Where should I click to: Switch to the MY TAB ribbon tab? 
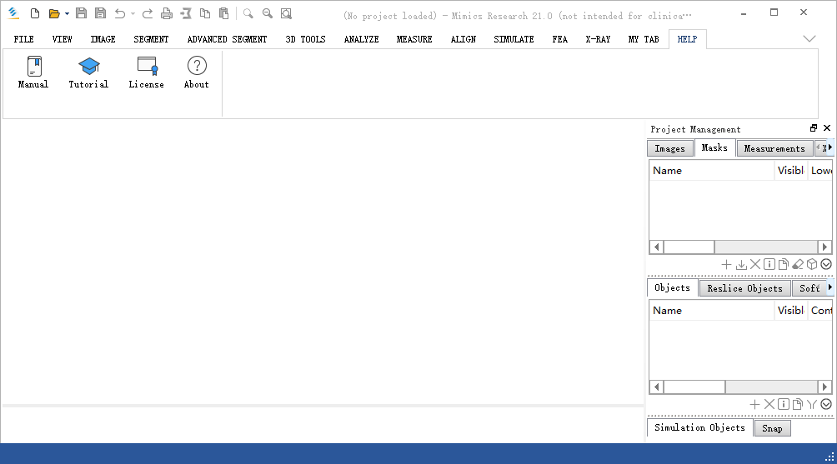(x=644, y=39)
